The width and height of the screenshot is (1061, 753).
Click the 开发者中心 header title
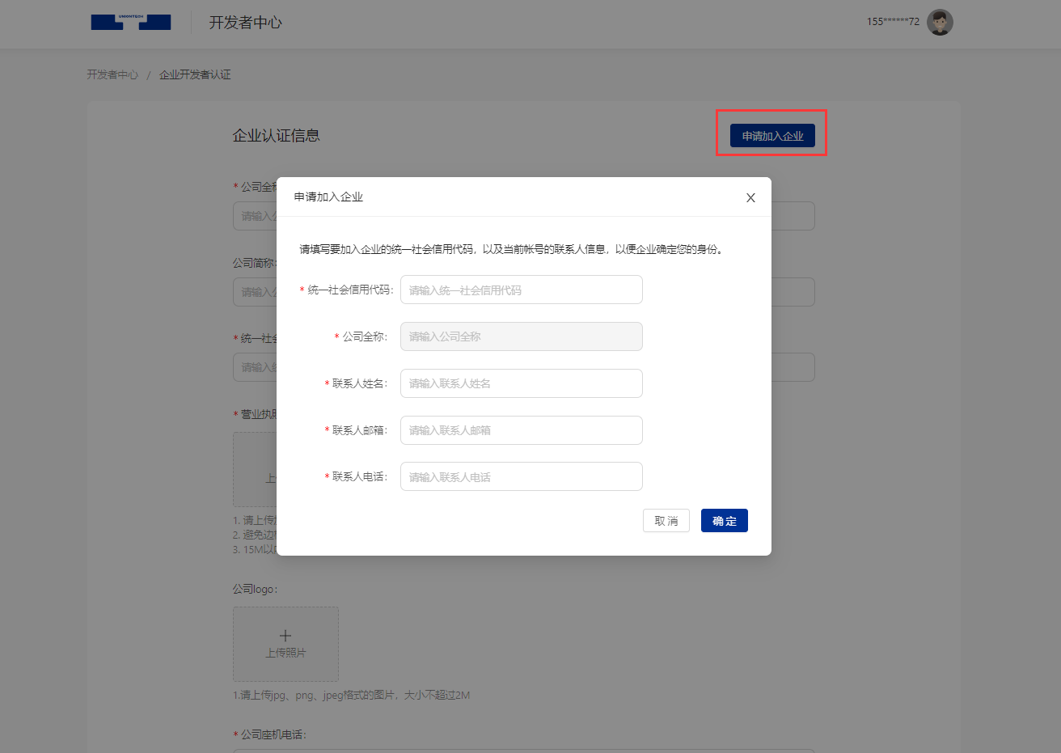click(245, 23)
